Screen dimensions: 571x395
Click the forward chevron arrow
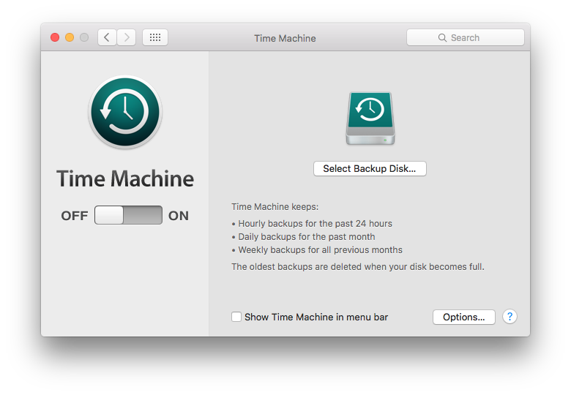[126, 37]
